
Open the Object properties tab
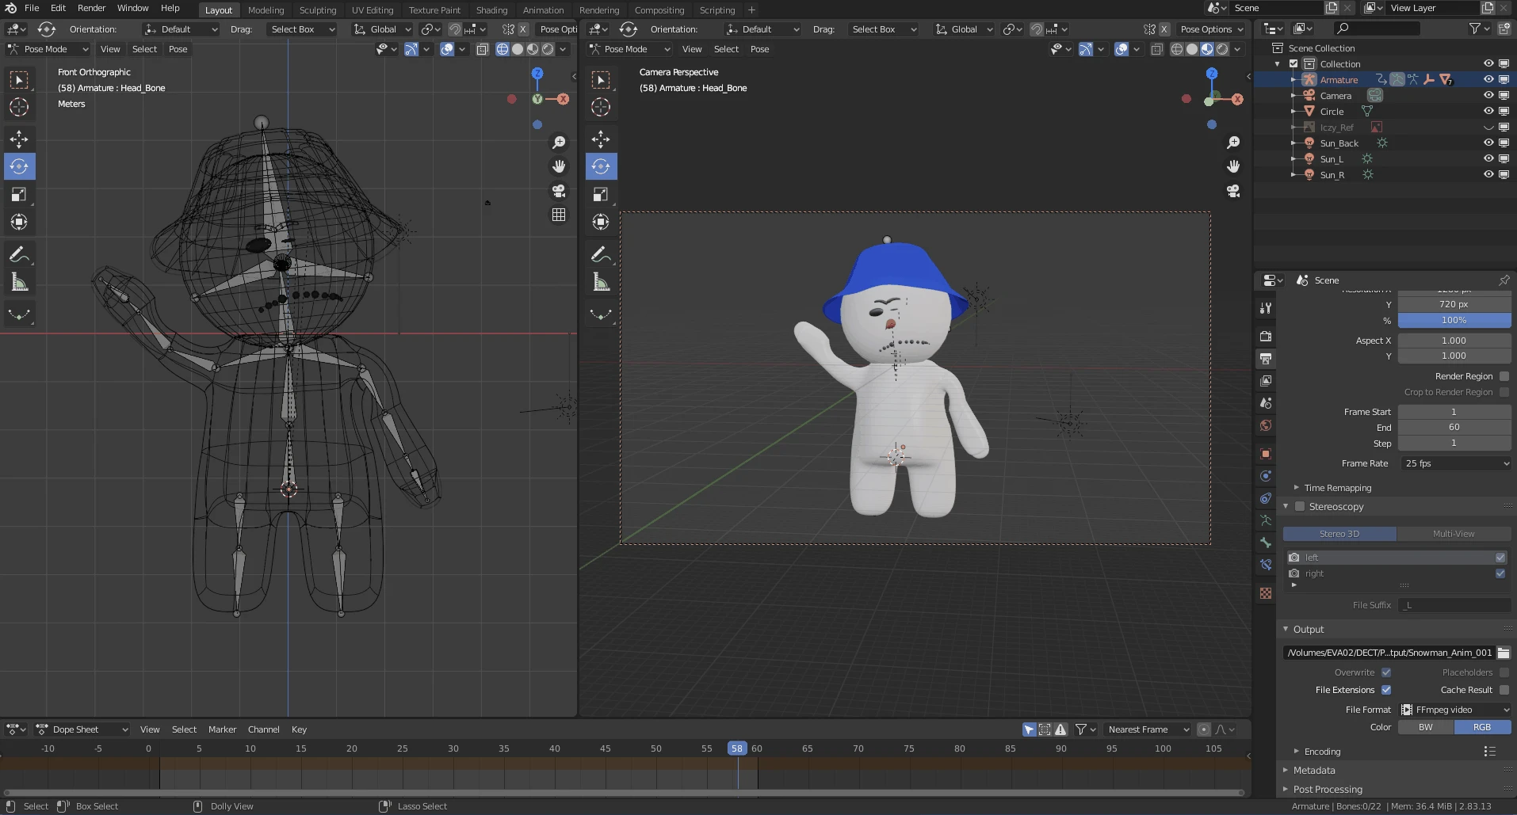coord(1266,454)
